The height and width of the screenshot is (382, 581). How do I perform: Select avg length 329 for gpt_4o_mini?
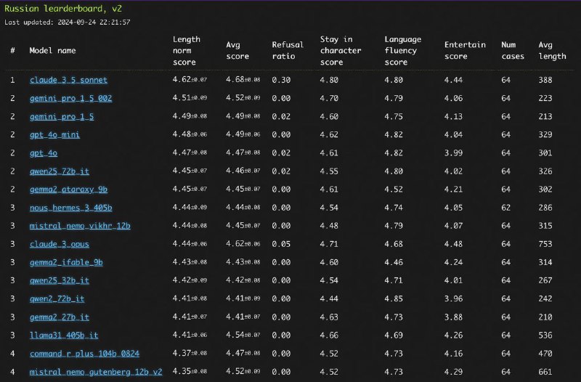pyautogui.click(x=545, y=134)
